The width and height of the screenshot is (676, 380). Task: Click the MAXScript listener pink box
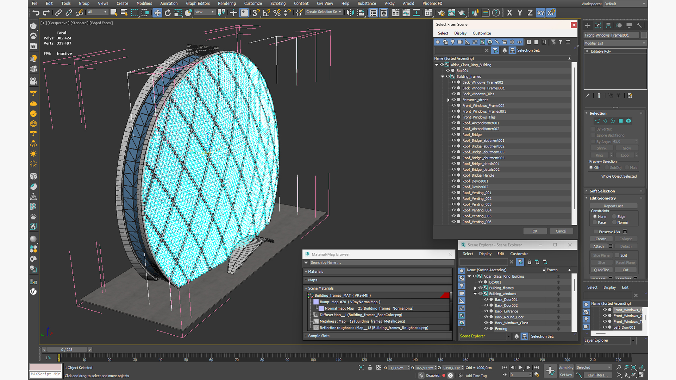coord(45,368)
